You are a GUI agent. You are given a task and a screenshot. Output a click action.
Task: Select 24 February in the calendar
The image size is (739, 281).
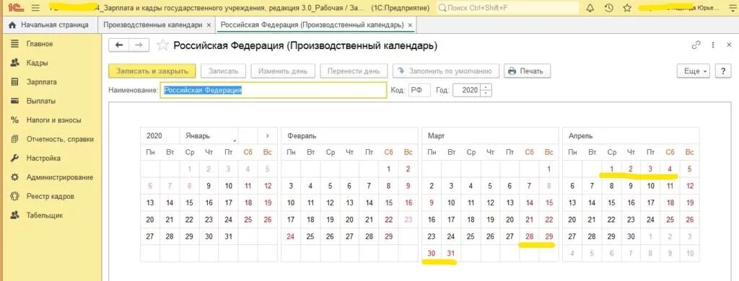coord(291,237)
